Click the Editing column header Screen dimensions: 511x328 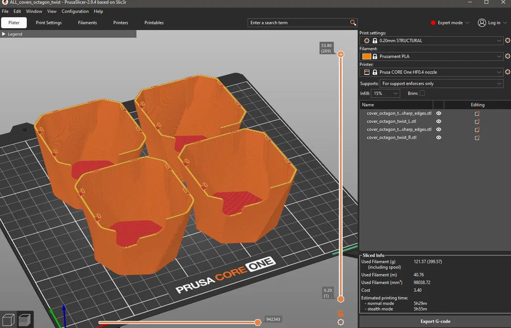point(477,105)
